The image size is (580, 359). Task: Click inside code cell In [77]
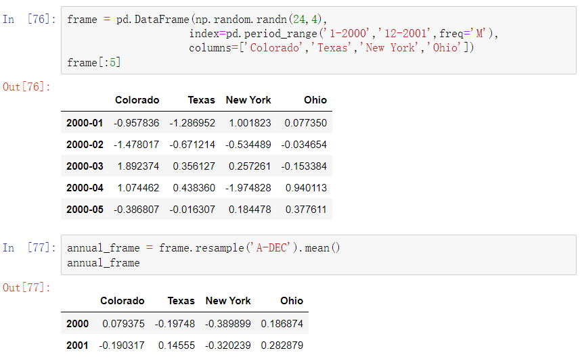point(319,255)
